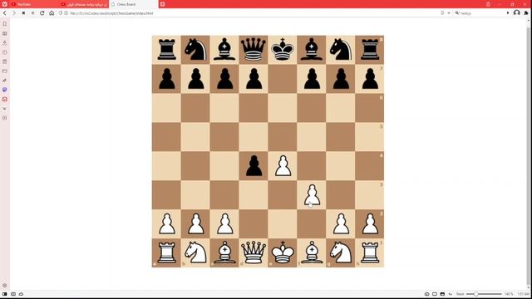Open history panel clock icon
The width and height of the screenshot is (532, 299).
point(5,52)
